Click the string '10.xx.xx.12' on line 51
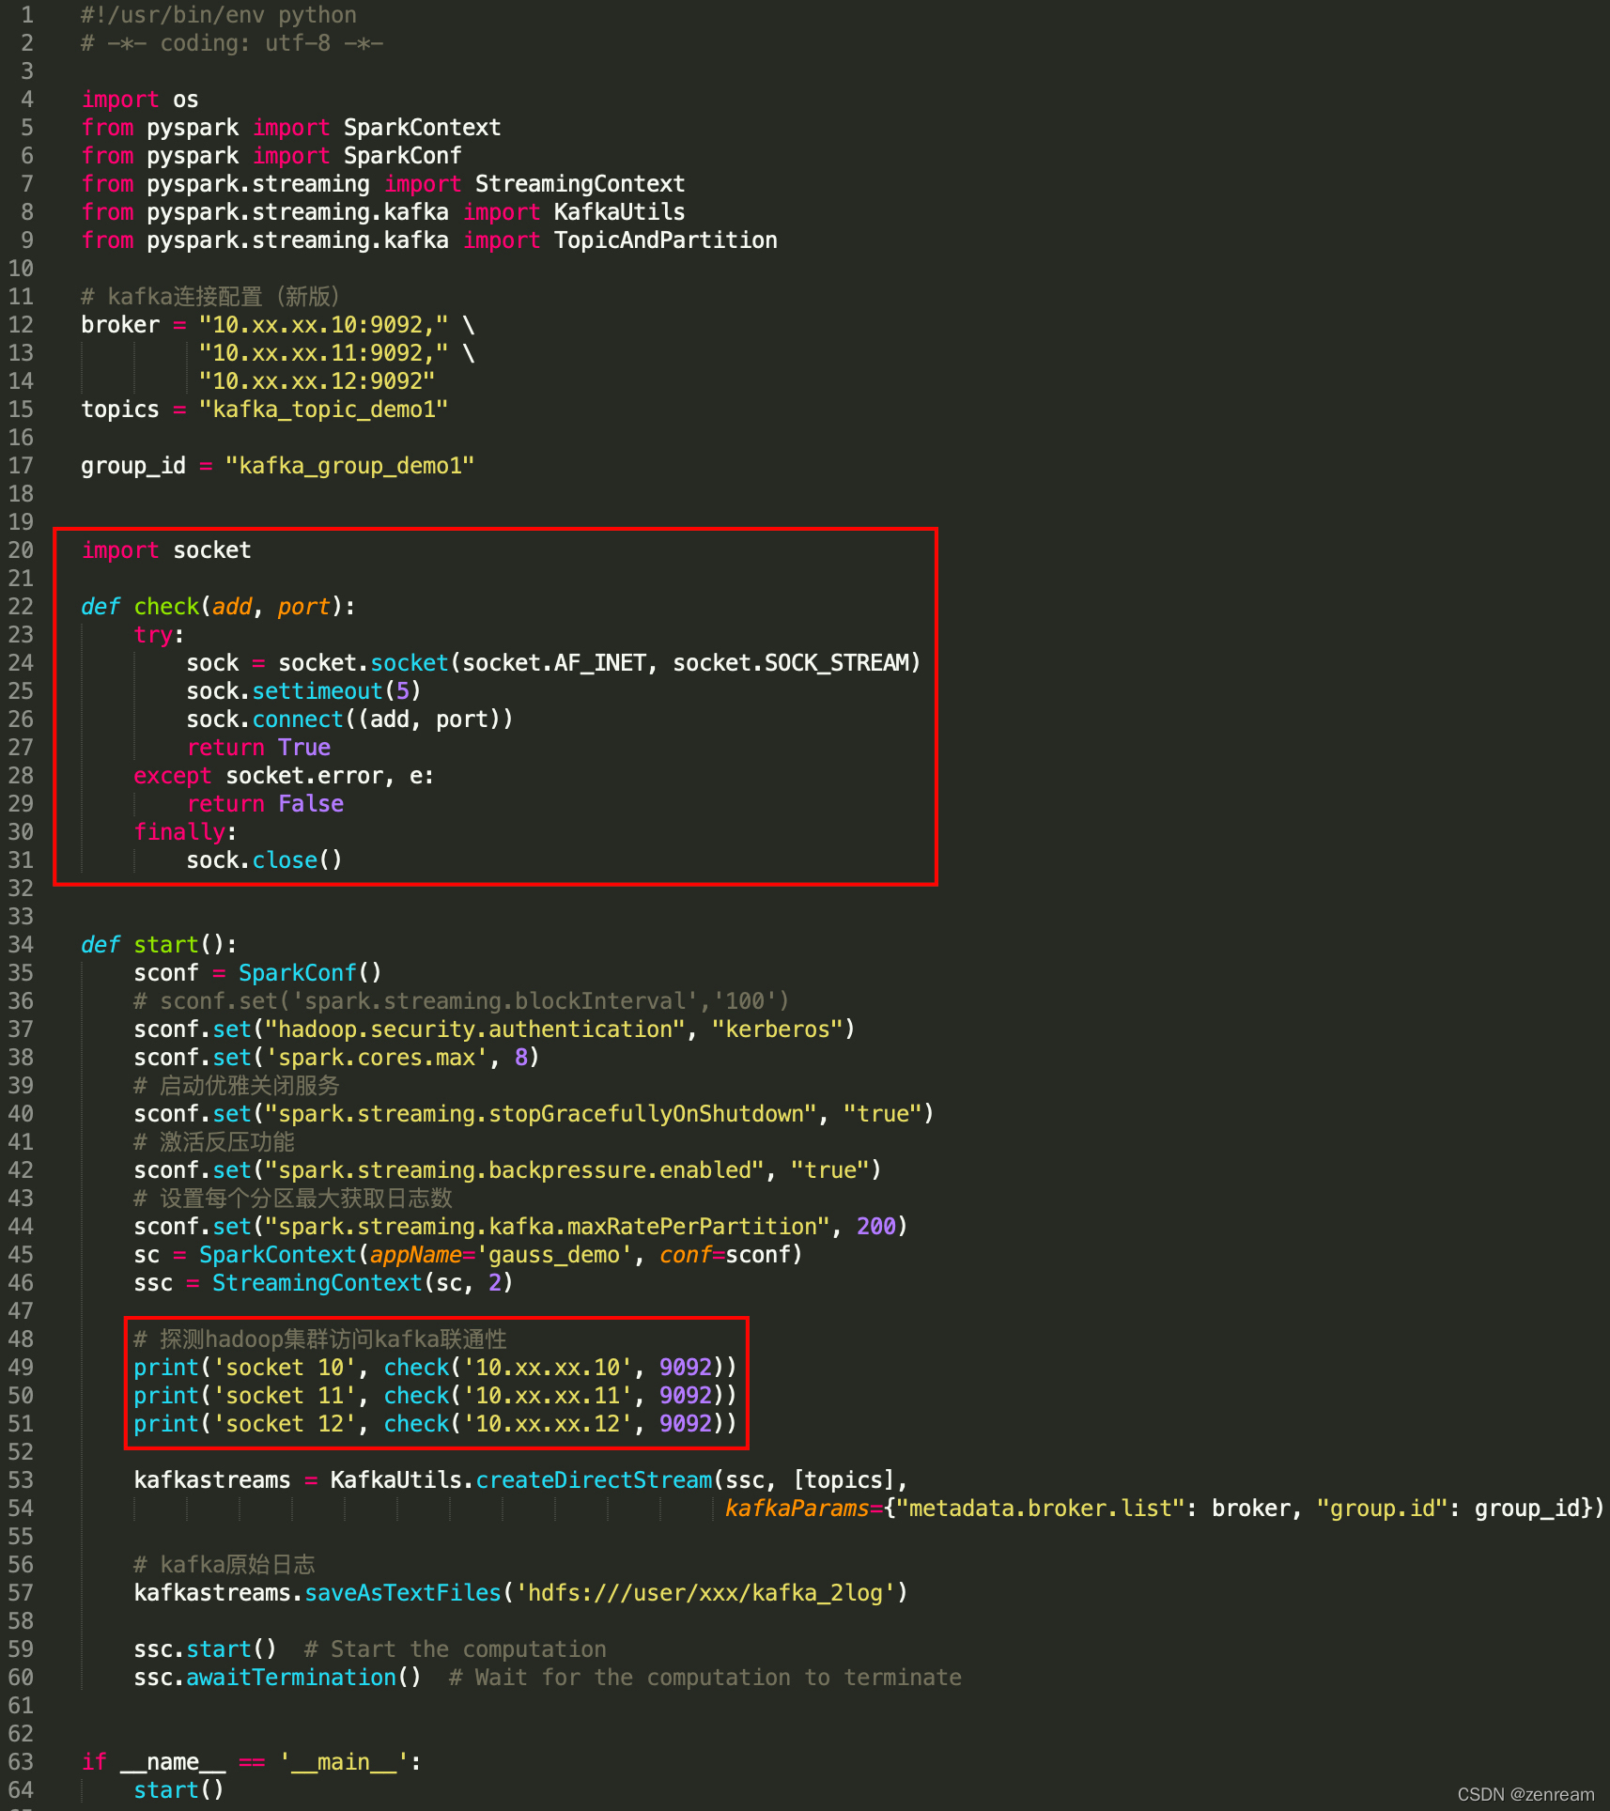This screenshot has height=1811, width=1610. tap(548, 1424)
